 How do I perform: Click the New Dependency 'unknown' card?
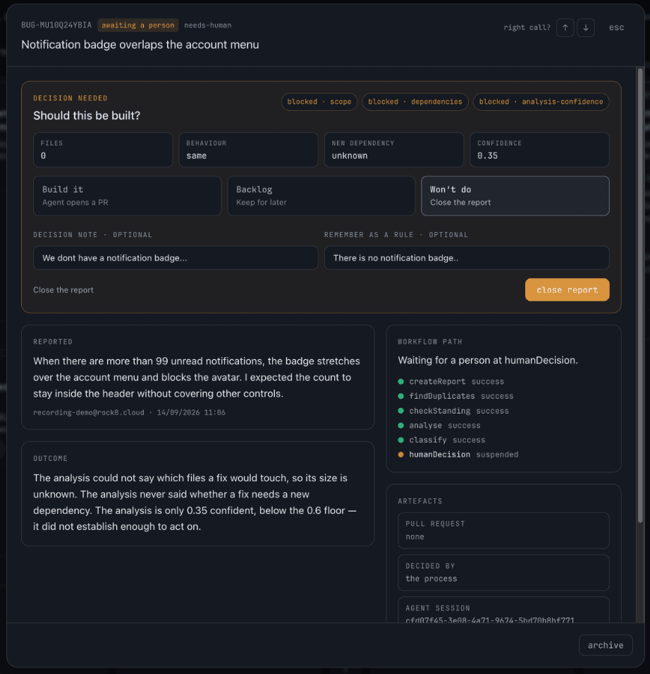[394, 150]
